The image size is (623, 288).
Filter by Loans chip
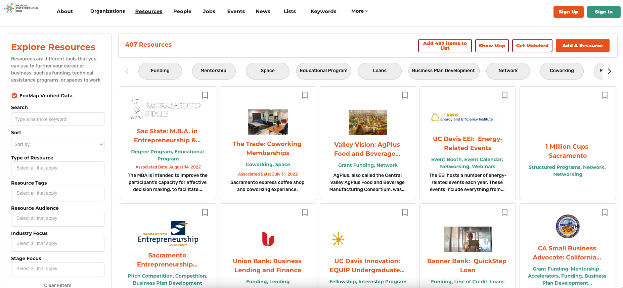pyautogui.click(x=380, y=71)
